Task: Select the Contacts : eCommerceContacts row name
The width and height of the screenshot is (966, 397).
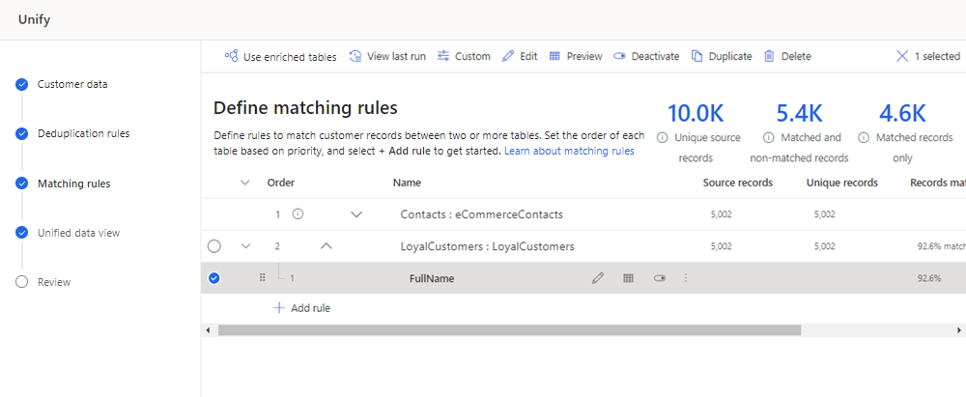Action: [482, 214]
